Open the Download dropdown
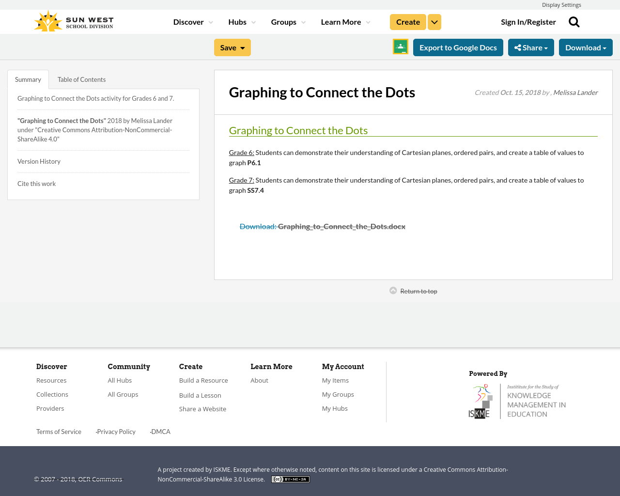Screen dimensions: 620x496 pos(586,47)
